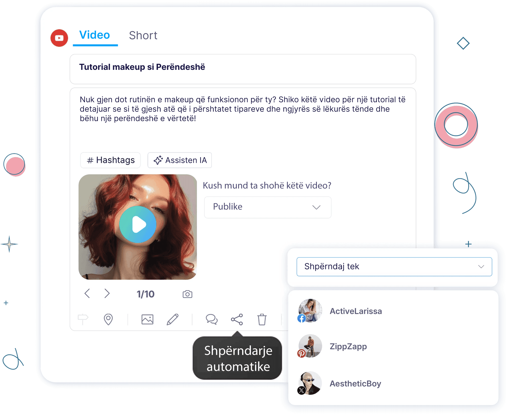The height and width of the screenshot is (414, 507).
Task: Click the Hashtags button
Action: [x=111, y=160]
